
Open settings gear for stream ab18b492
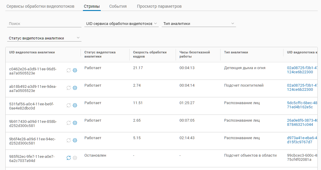75,88
